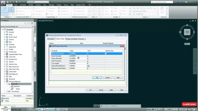The height and width of the screenshot is (111, 198).
Task: Collapse the Drawing1 tree node
Action: coord(2,30)
